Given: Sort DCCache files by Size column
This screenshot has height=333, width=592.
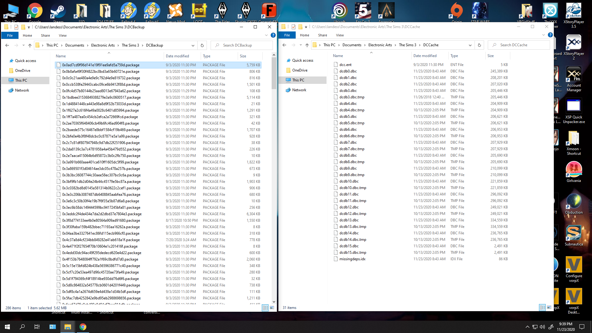Looking at the screenshot, I should 498,56.
